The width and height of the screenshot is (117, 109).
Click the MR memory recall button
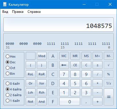click(75, 56)
